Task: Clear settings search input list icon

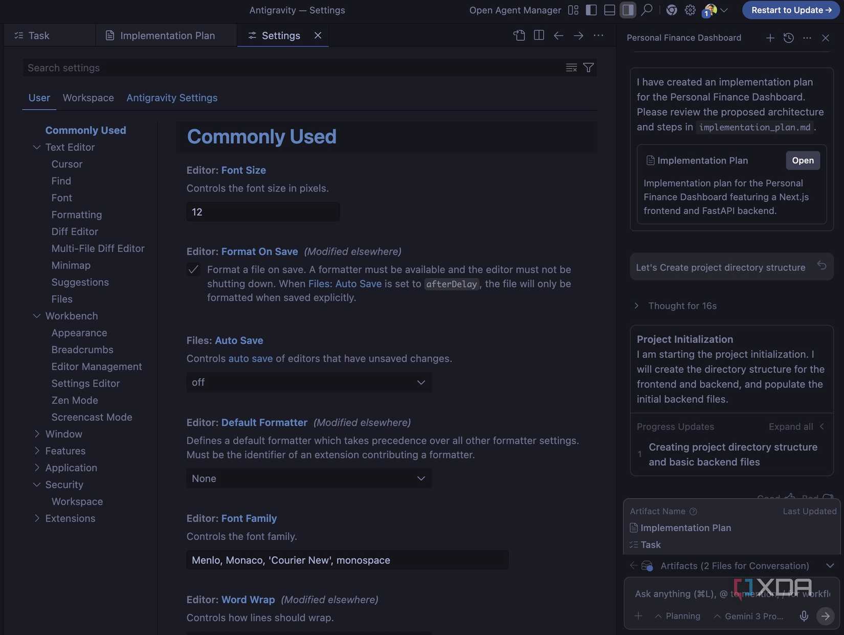Action: 571,67
